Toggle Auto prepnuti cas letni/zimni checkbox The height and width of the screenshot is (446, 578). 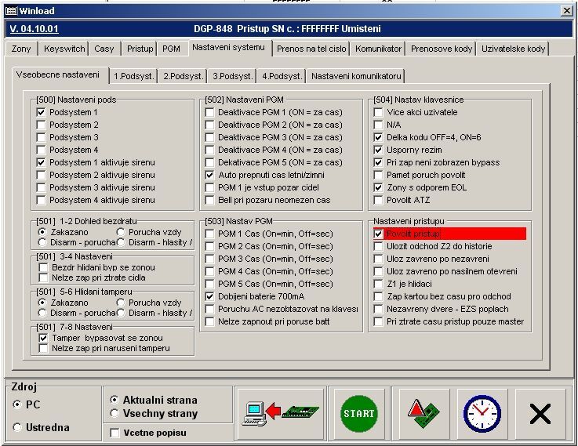tap(209, 176)
